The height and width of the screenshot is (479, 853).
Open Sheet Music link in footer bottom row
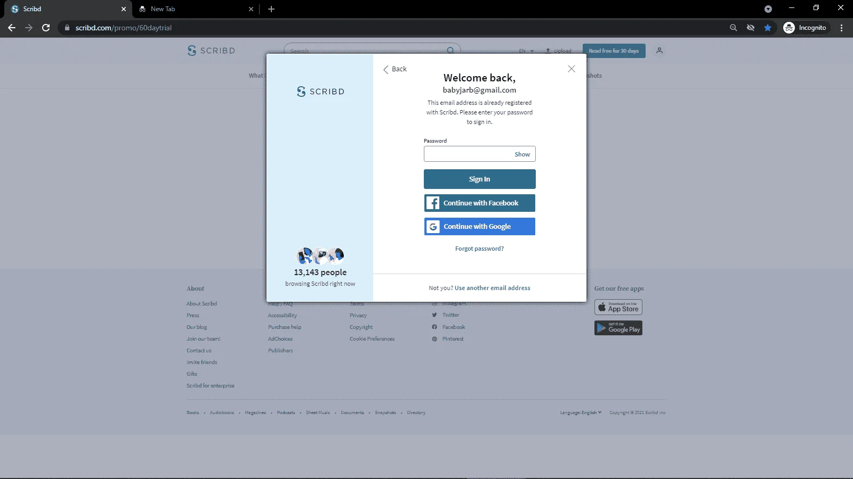318,412
